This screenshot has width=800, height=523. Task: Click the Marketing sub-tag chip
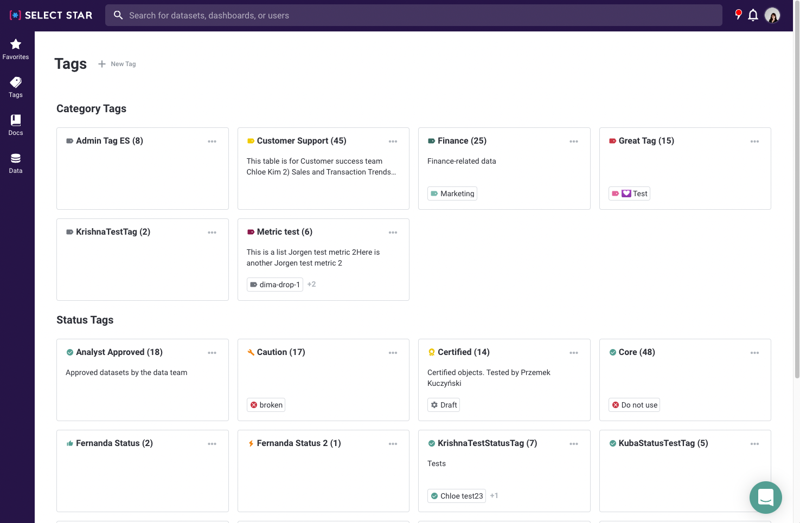pyautogui.click(x=452, y=193)
